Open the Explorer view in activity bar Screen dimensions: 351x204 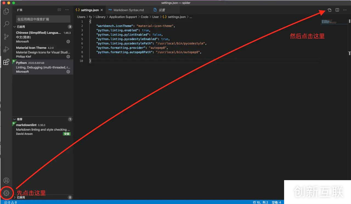[6, 12]
